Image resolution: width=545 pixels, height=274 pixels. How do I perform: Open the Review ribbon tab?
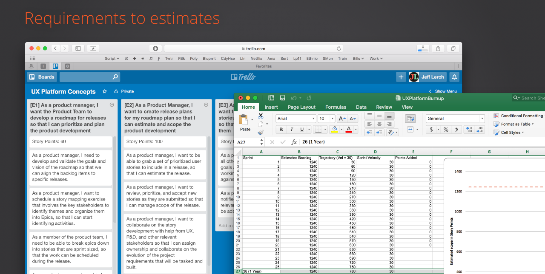384,107
